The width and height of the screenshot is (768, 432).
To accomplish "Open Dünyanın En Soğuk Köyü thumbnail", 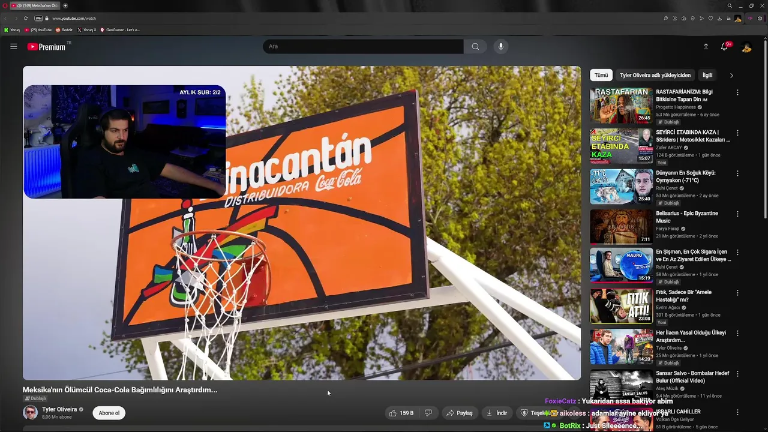I will pos(621,187).
